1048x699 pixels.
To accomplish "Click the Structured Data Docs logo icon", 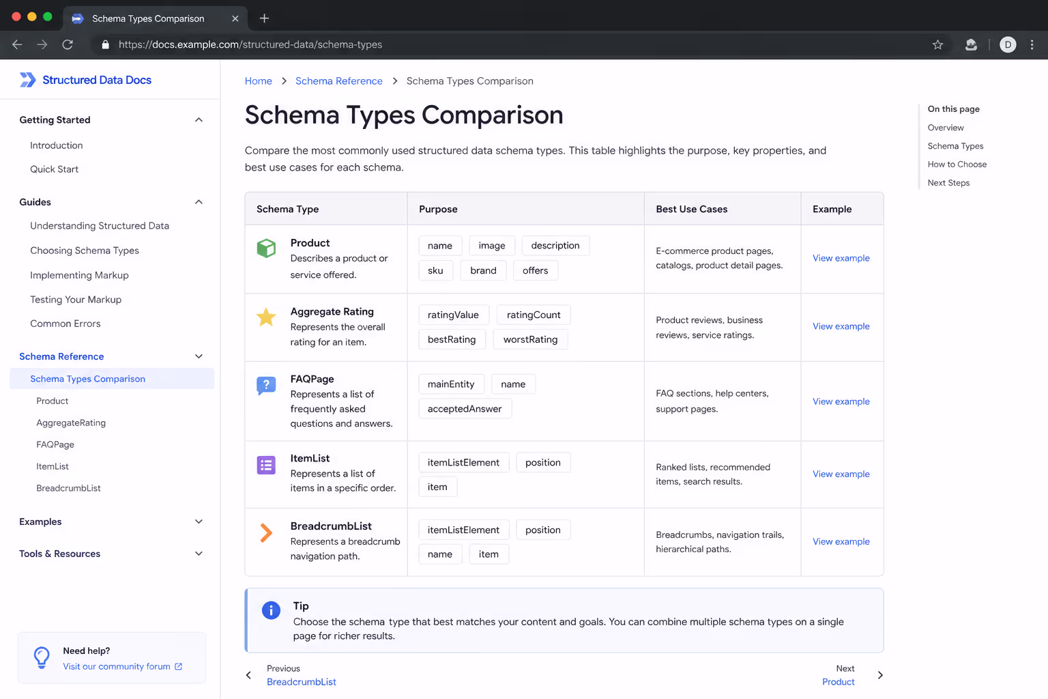I will [x=27, y=80].
